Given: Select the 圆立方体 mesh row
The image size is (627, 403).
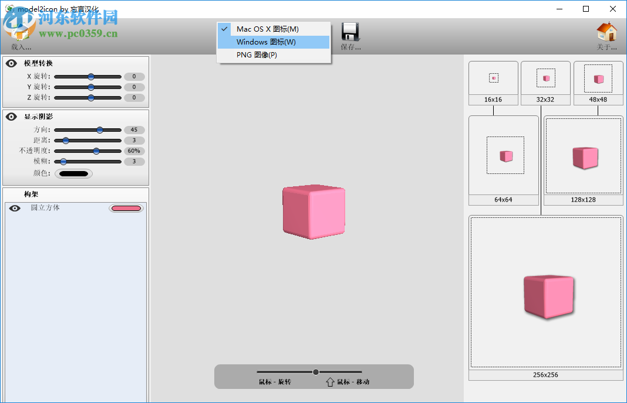Looking at the screenshot, I should coord(76,209).
